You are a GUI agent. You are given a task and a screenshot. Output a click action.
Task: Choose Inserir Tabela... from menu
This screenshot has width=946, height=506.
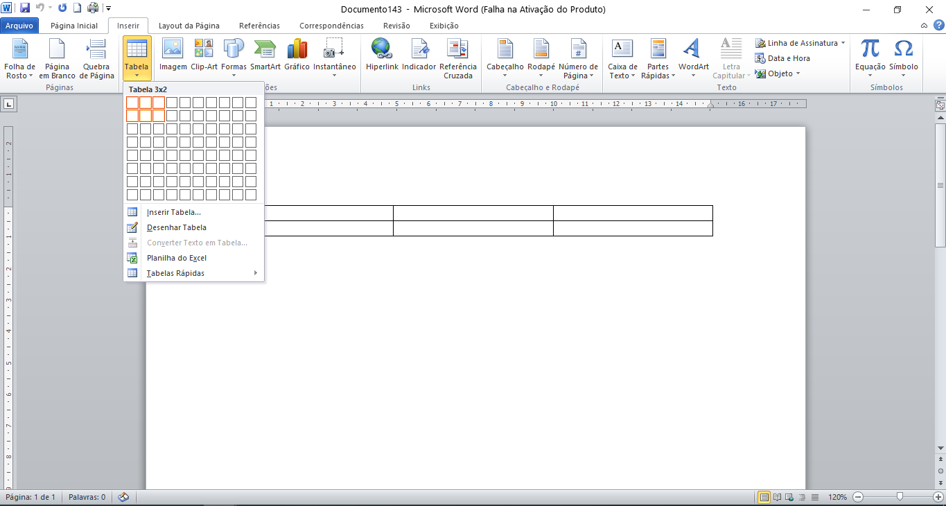point(193,212)
